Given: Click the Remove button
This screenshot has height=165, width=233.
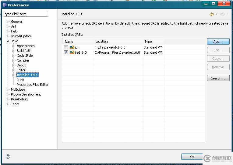Looking at the screenshot, I should 218,67.
